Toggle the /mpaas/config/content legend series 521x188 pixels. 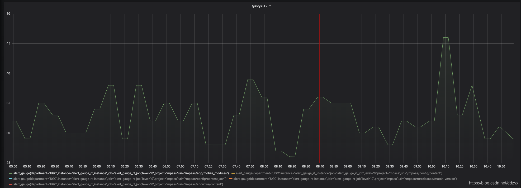point(339,173)
